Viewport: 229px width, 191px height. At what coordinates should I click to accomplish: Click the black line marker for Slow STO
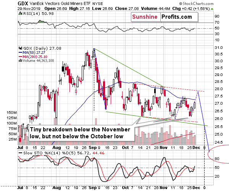pos(21,153)
